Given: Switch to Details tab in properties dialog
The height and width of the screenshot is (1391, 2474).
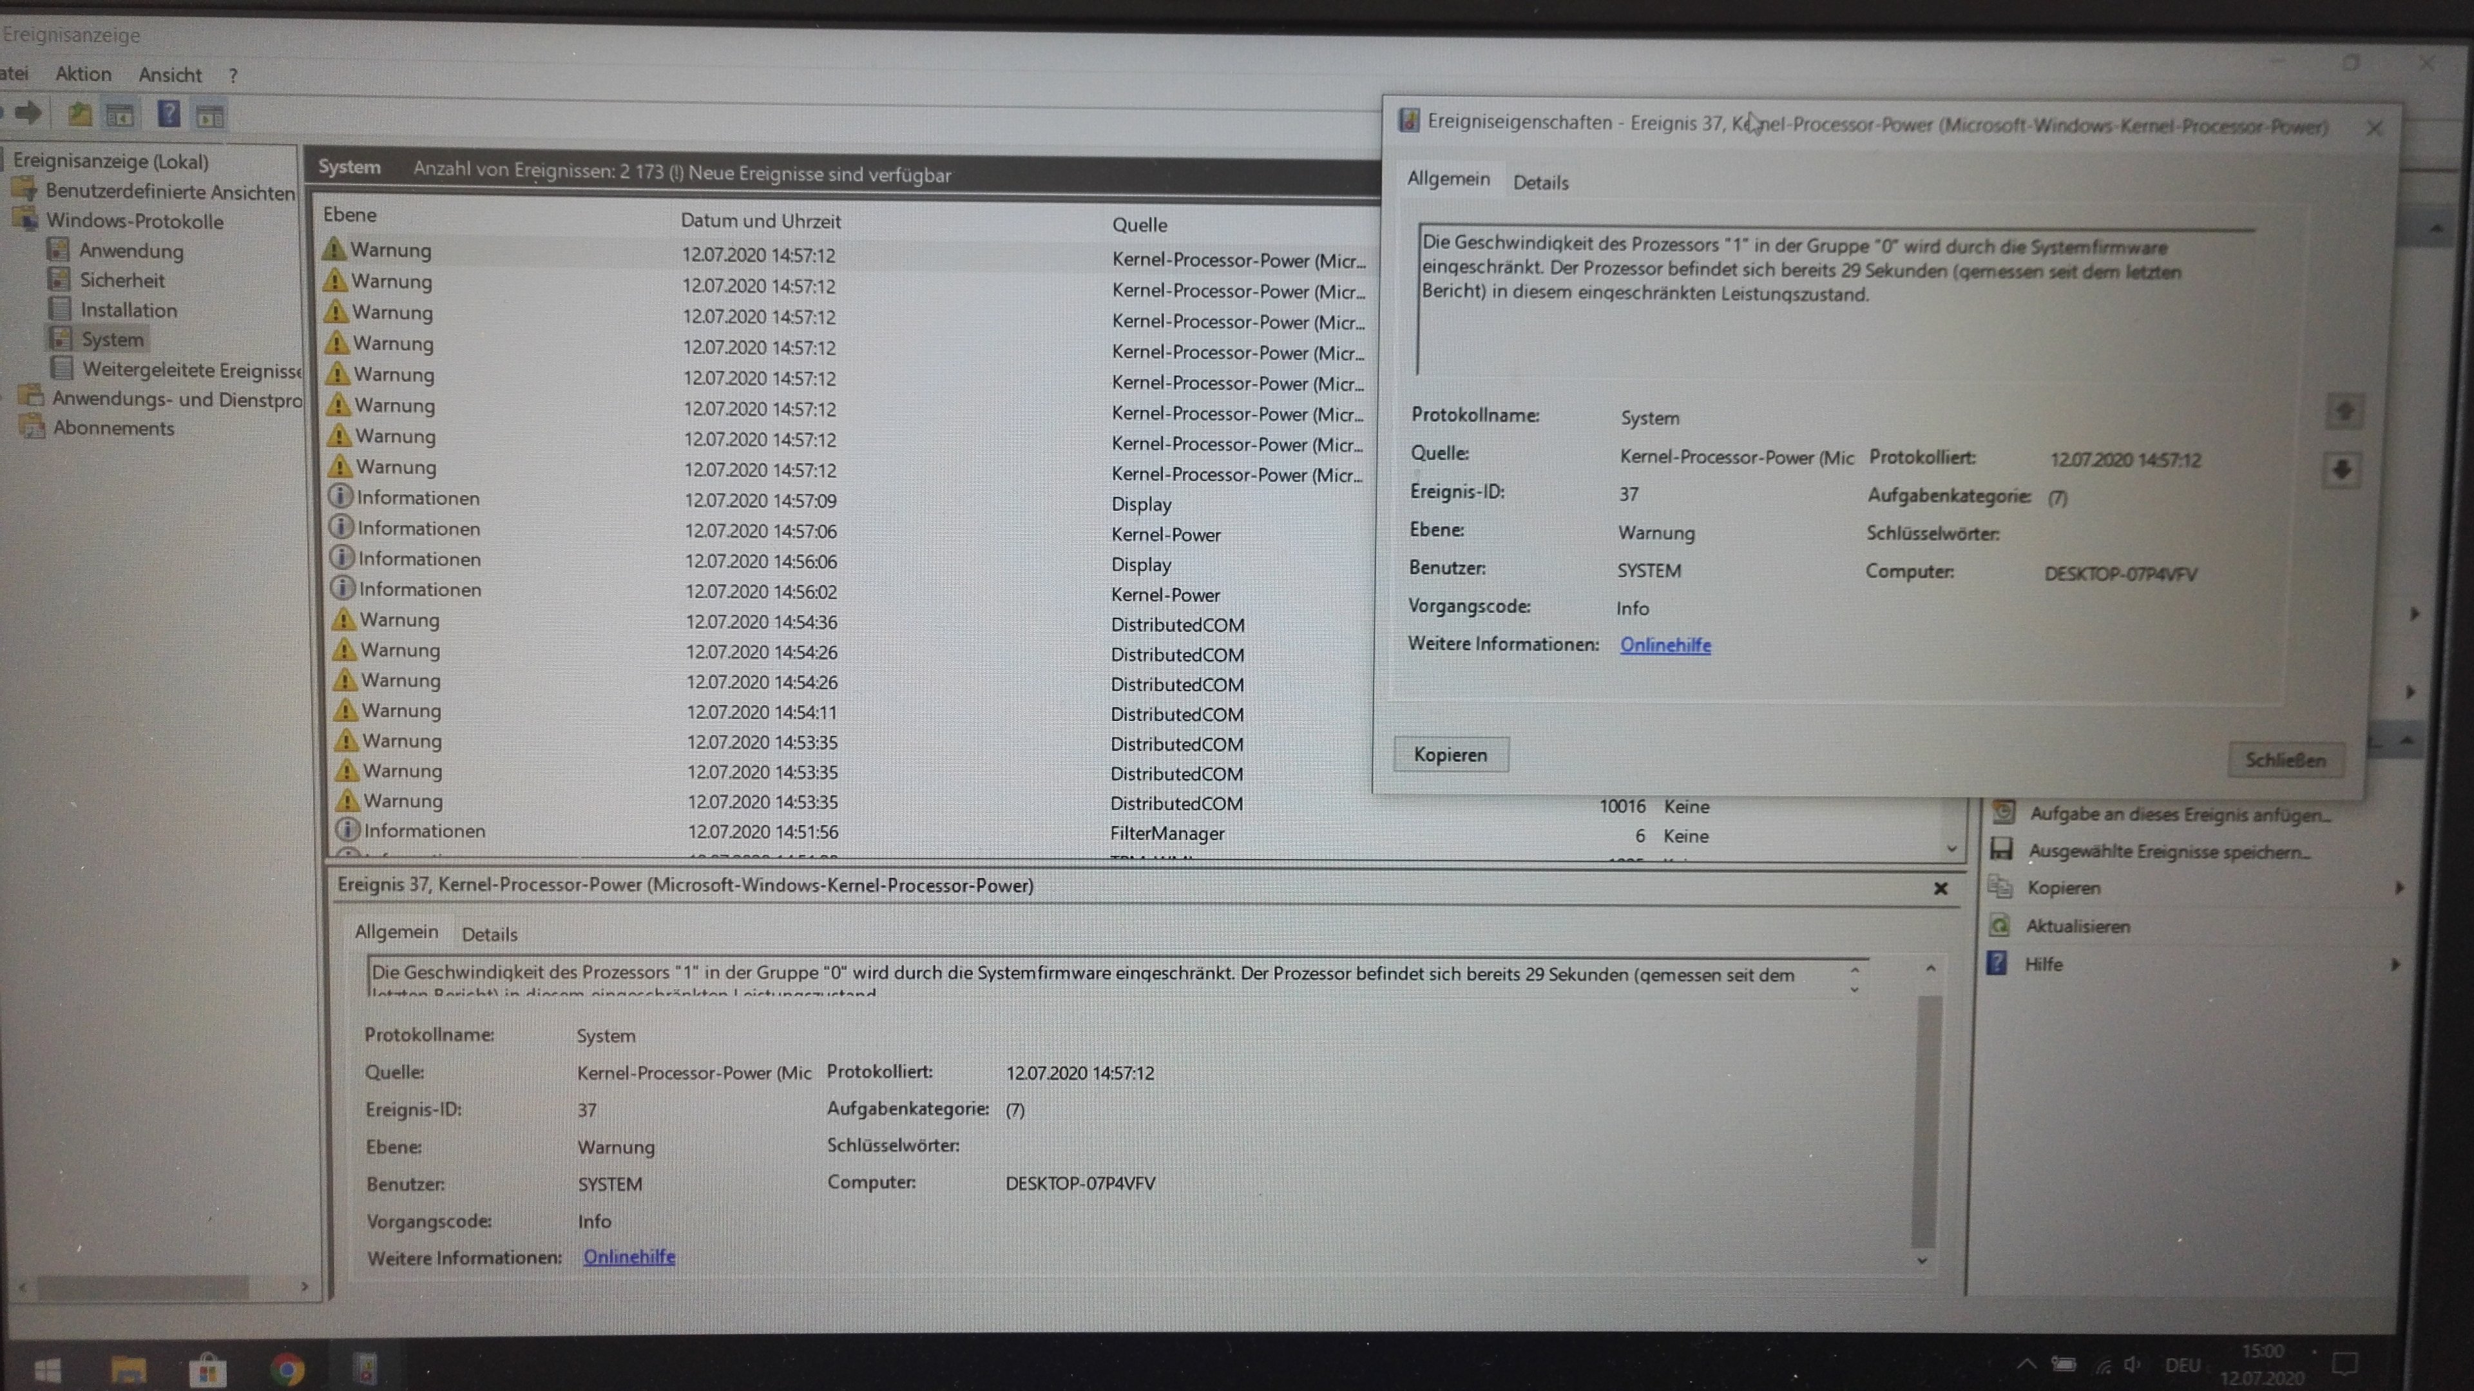Looking at the screenshot, I should (x=1540, y=182).
